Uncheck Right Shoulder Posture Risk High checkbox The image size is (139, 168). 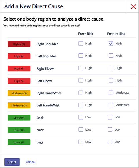(x=111, y=44)
